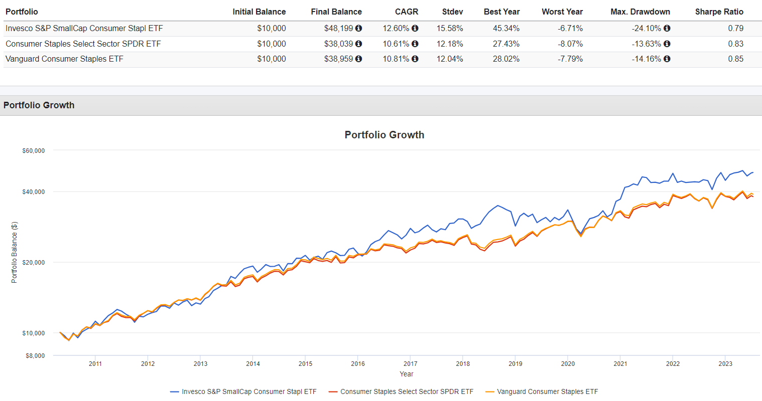Toggle Invesco SmallCap series in chart legend
This screenshot has width=762, height=401.
(244, 391)
